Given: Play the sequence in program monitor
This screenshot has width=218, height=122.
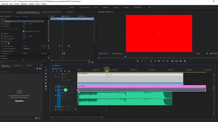Looking at the screenshot, I should (x=159, y=61).
